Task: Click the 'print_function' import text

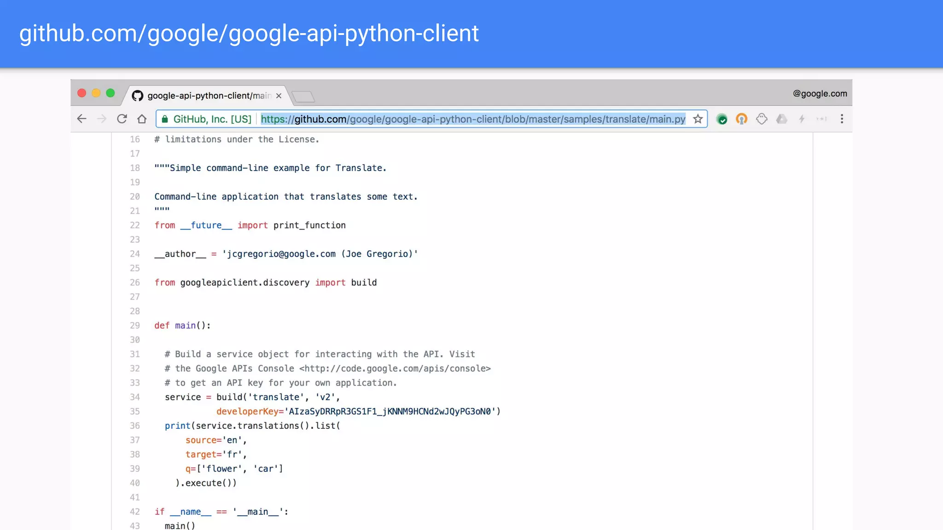Action: 309,225
